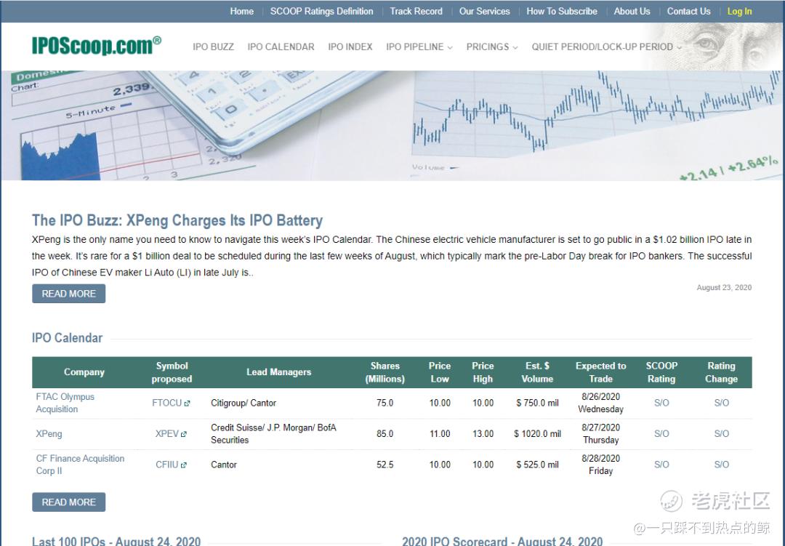Open How To Subscribe page
This screenshot has height=546, width=785.
click(562, 11)
